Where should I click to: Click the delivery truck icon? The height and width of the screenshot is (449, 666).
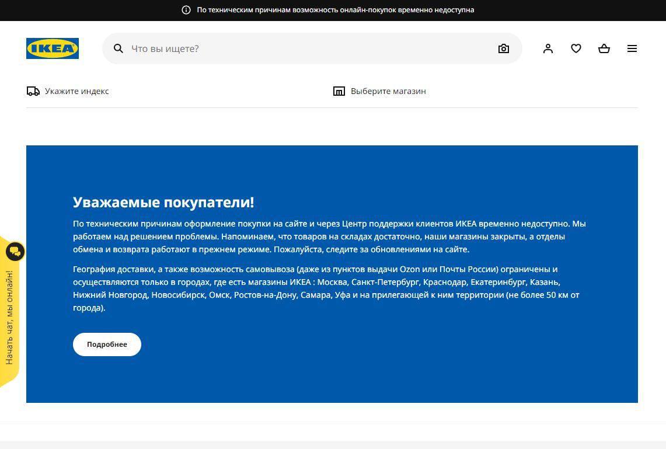point(33,91)
